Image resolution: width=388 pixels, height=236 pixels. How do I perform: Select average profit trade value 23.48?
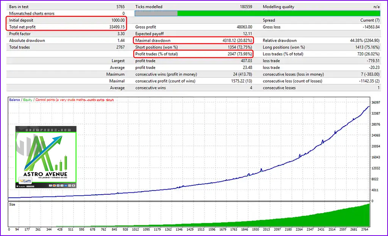[x=247, y=68]
